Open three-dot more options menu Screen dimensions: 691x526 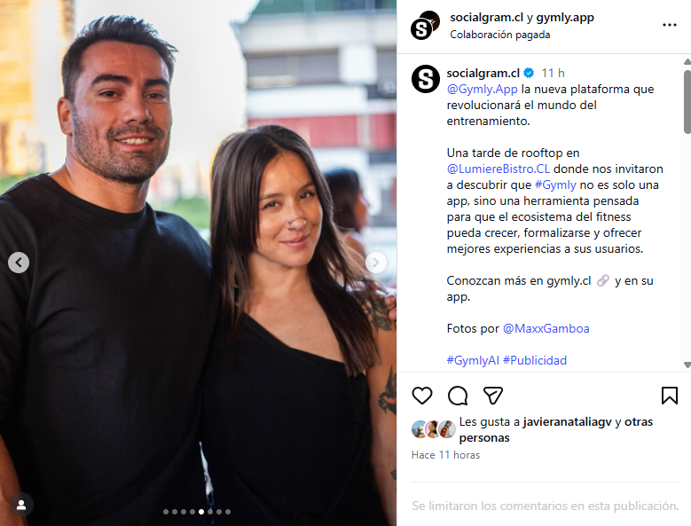click(669, 25)
